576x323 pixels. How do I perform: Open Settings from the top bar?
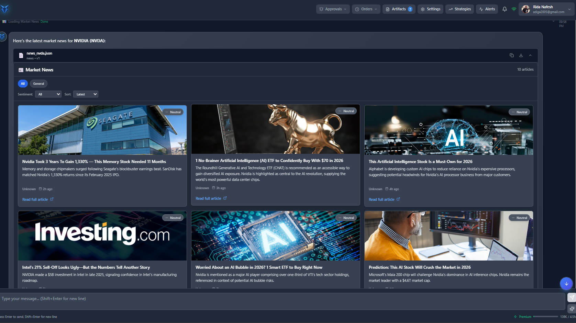pos(430,9)
